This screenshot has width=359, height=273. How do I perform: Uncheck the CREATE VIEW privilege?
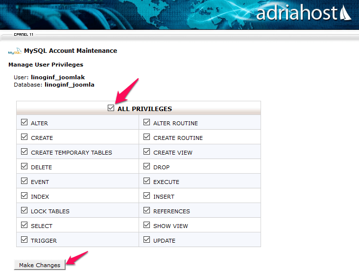point(147,151)
